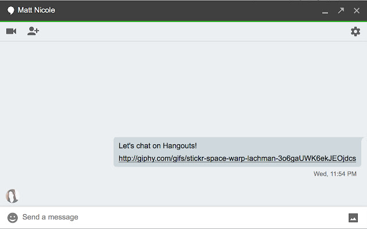Open the conversation settings gear
Screen dimensions: 367x229
coord(356,31)
